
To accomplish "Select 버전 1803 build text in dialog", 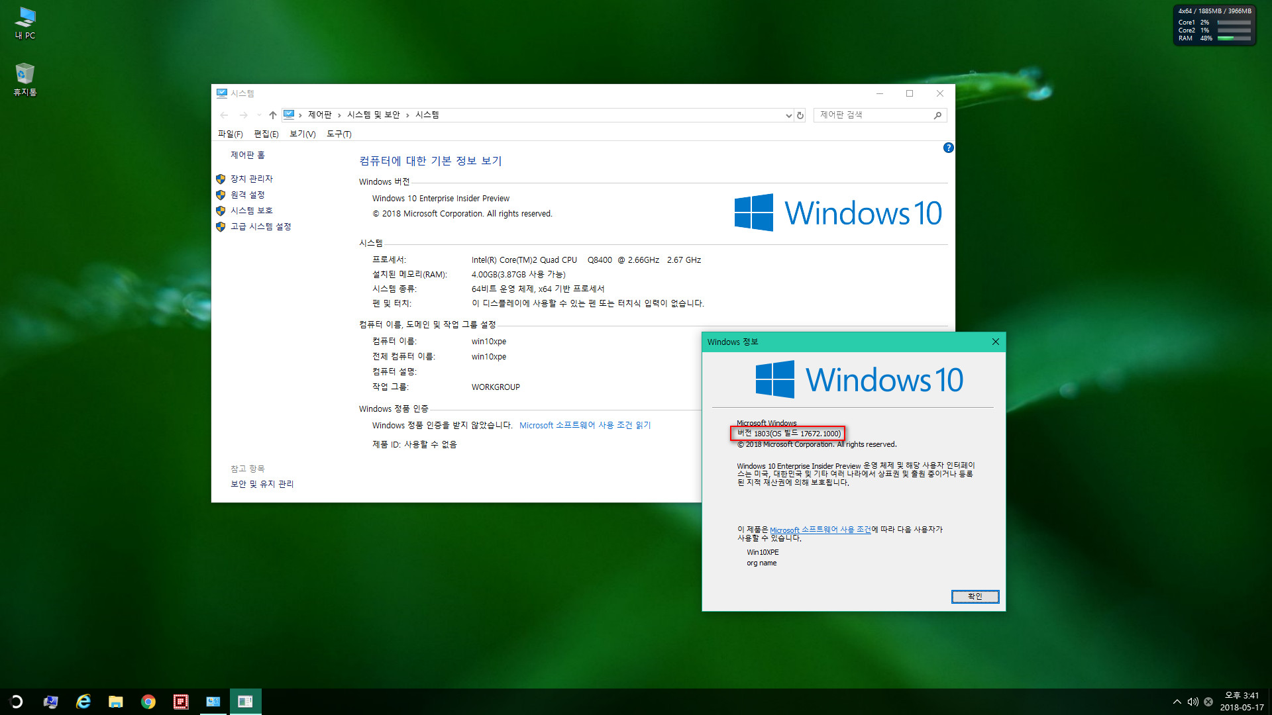I will click(789, 434).
